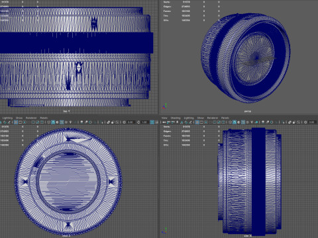This screenshot has height=238, width=318.
Task: Open Lighting menu in side panel
Action: (x=189, y=118)
